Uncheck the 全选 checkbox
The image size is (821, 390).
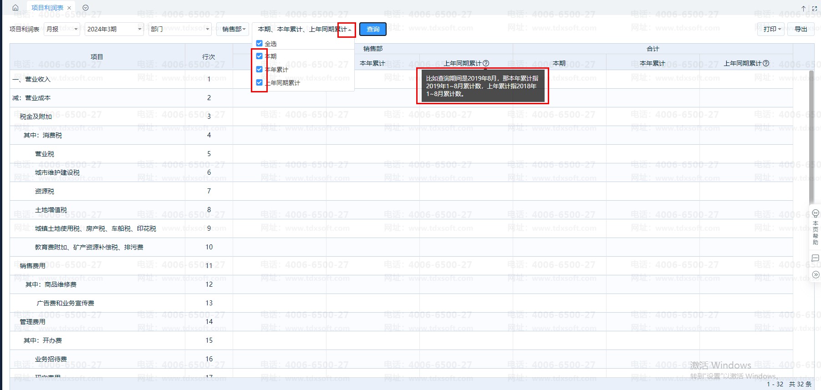click(259, 43)
